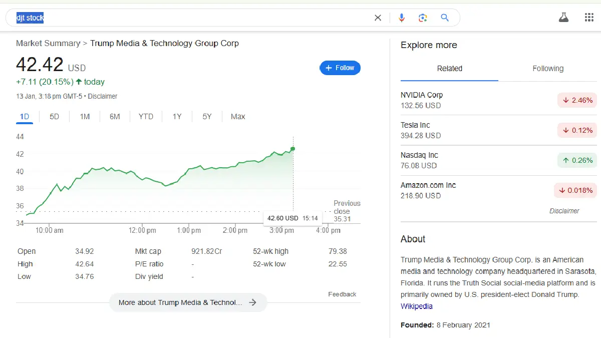601x338 pixels.
Task: Click the High value 42.64
Action: (x=84, y=264)
